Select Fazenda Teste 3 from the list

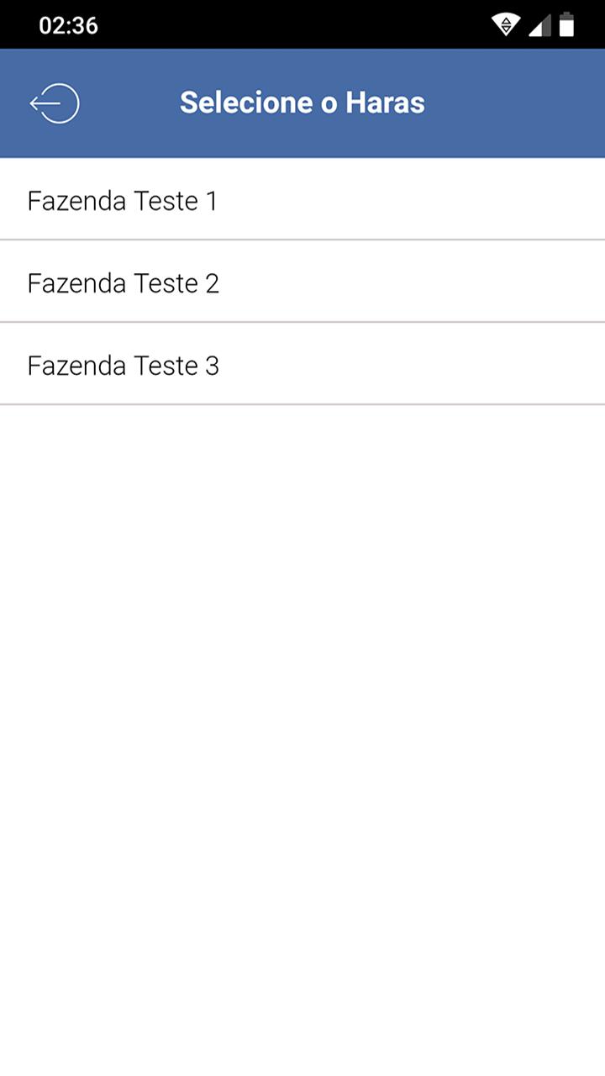[302, 364]
